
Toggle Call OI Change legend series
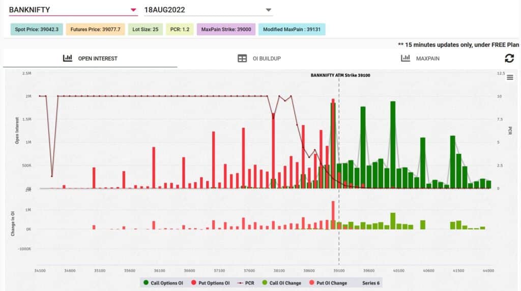tap(281, 283)
